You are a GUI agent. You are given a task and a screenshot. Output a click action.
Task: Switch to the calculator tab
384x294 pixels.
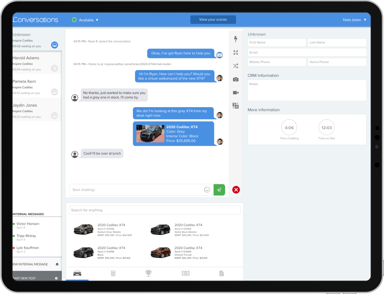coord(113,274)
